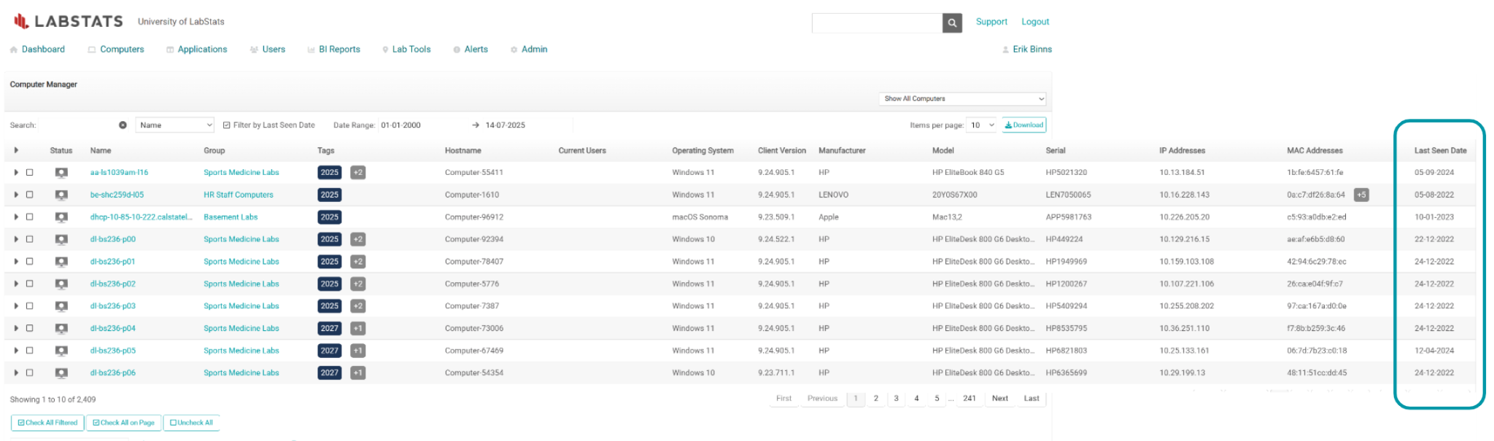Open the HR Staff Computers group link

(238, 195)
